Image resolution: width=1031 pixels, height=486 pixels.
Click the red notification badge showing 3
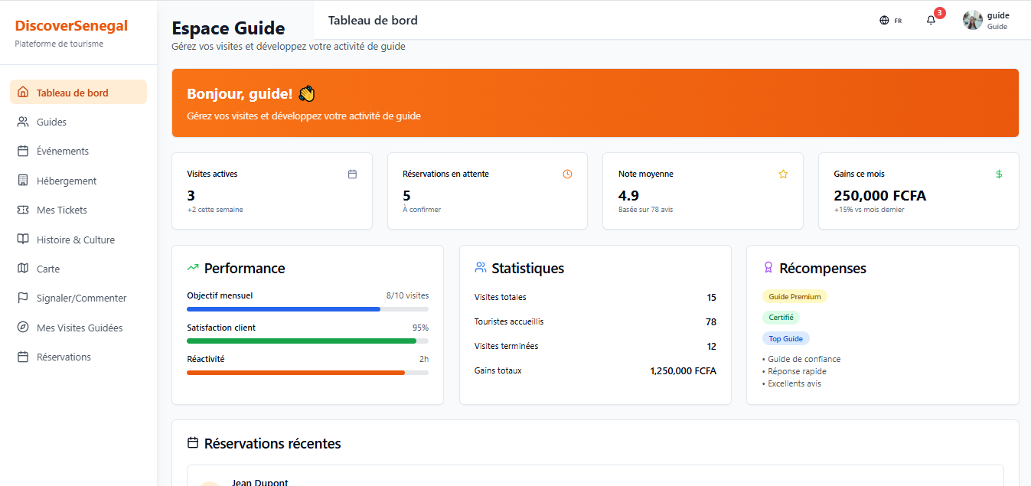[x=940, y=13]
